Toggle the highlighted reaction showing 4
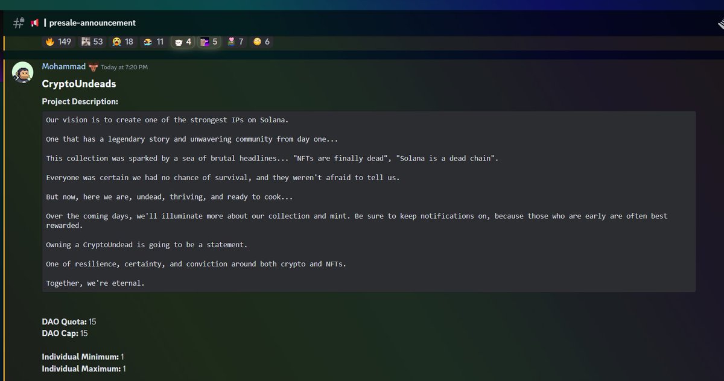Screen dimensions: 724x381 point(183,42)
